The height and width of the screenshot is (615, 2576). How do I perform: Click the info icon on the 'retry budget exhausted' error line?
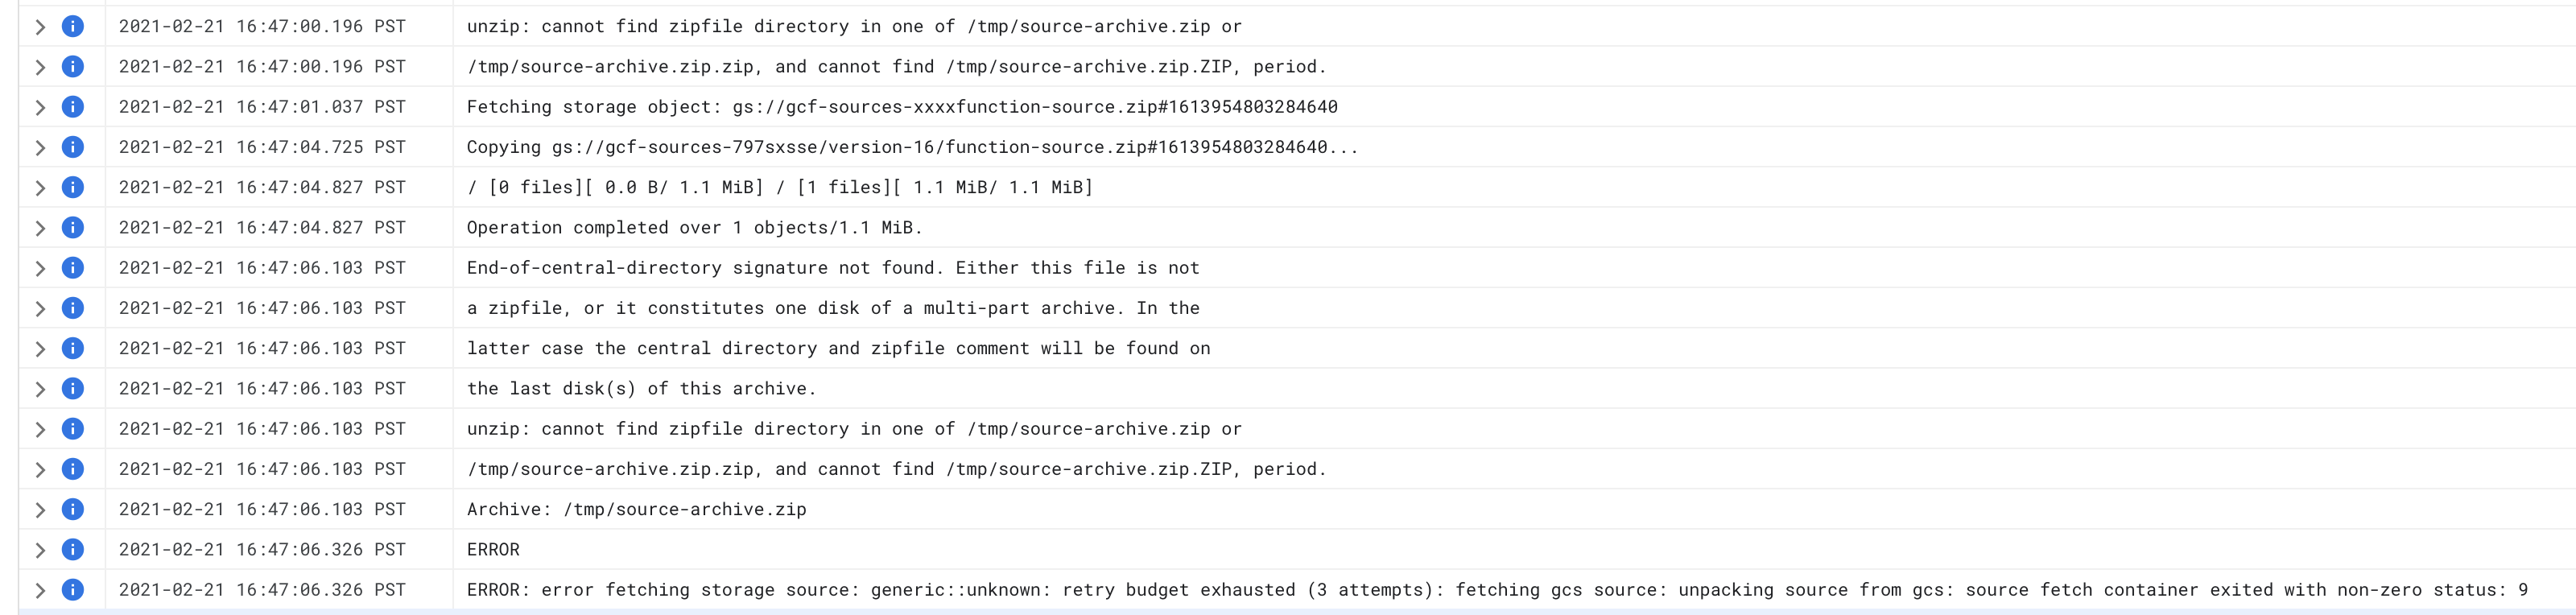[71, 589]
